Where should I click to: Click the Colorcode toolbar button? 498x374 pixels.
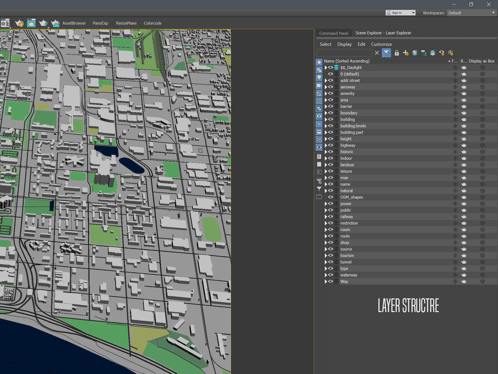(x=153, y=23)
